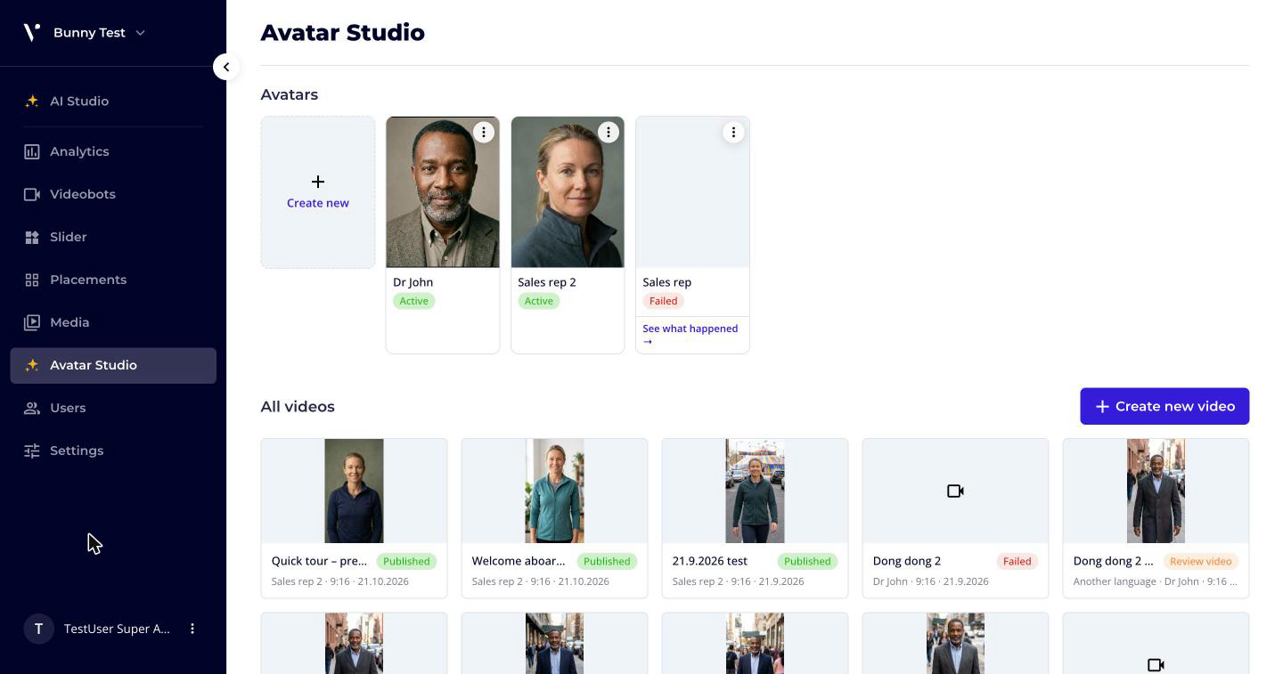1283x674 pixels.
Task: Open the AI Studio menu item
Action: [113, 102]
